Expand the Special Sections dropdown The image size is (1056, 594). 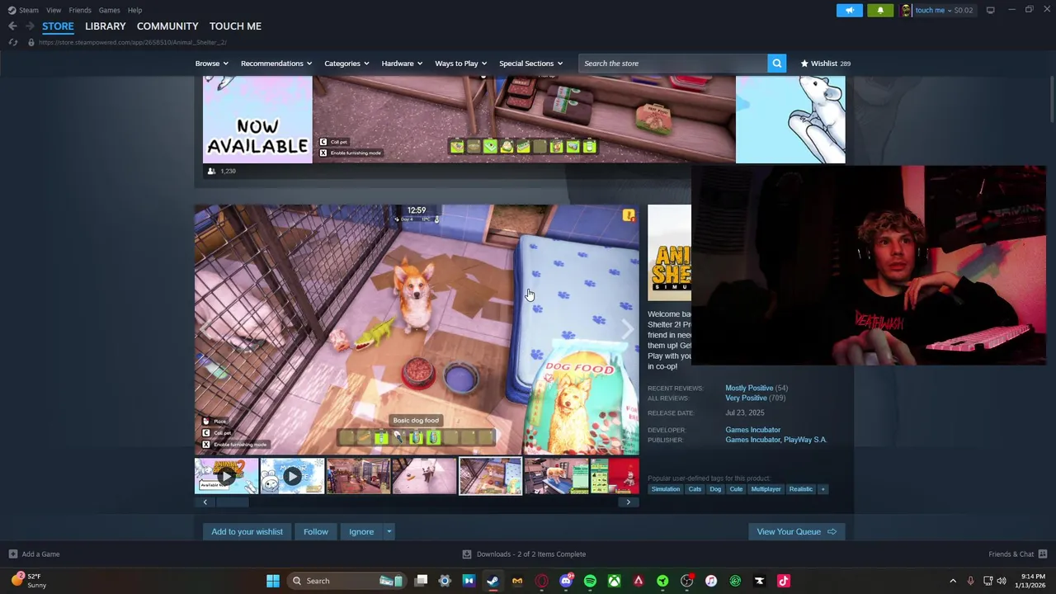point(530,64)
